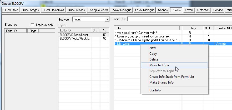Select the Shared 'Oh no! By the gods!' info

tap(173, 40)
